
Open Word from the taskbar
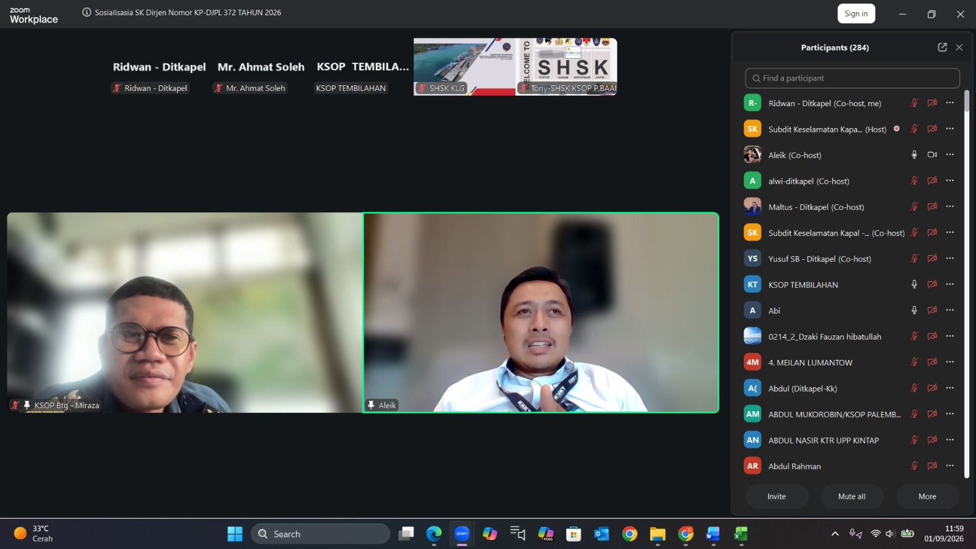click(712, 534)
